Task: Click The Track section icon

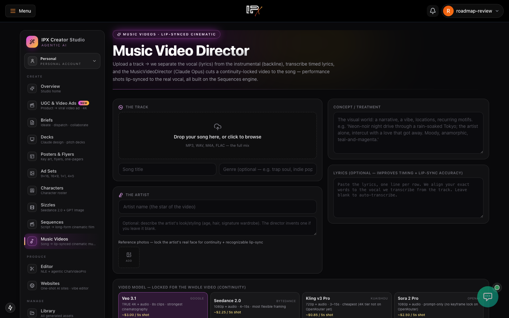Action: pyautogui.click(x=121, y=107)
